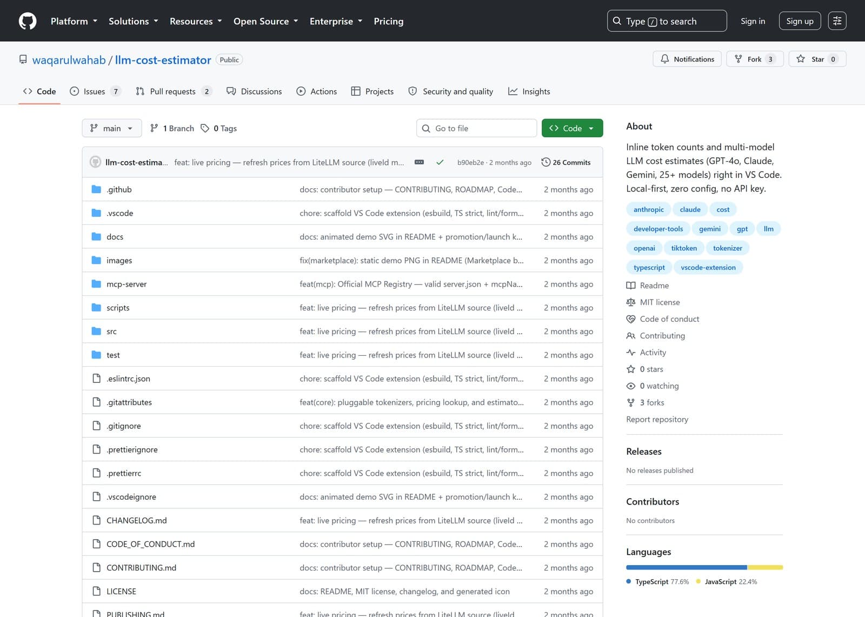Click the folder icon for .github
Image resolution: width=865 pixels, height=617 pixels.
coord(96,189)
